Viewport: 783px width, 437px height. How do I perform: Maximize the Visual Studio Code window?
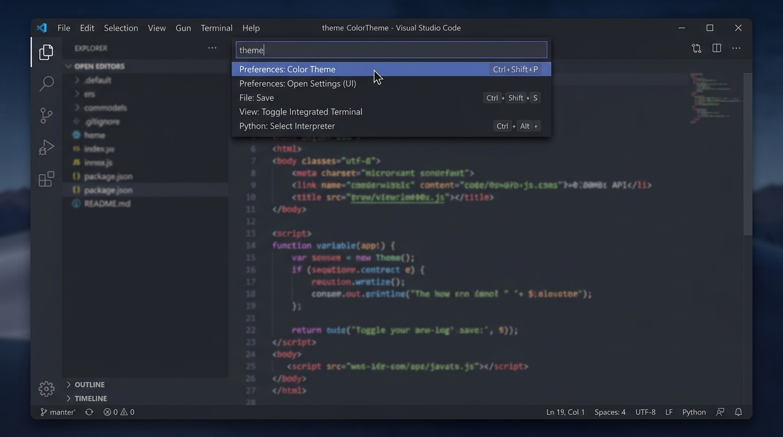[710, 28]
